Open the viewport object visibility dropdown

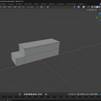75,7
